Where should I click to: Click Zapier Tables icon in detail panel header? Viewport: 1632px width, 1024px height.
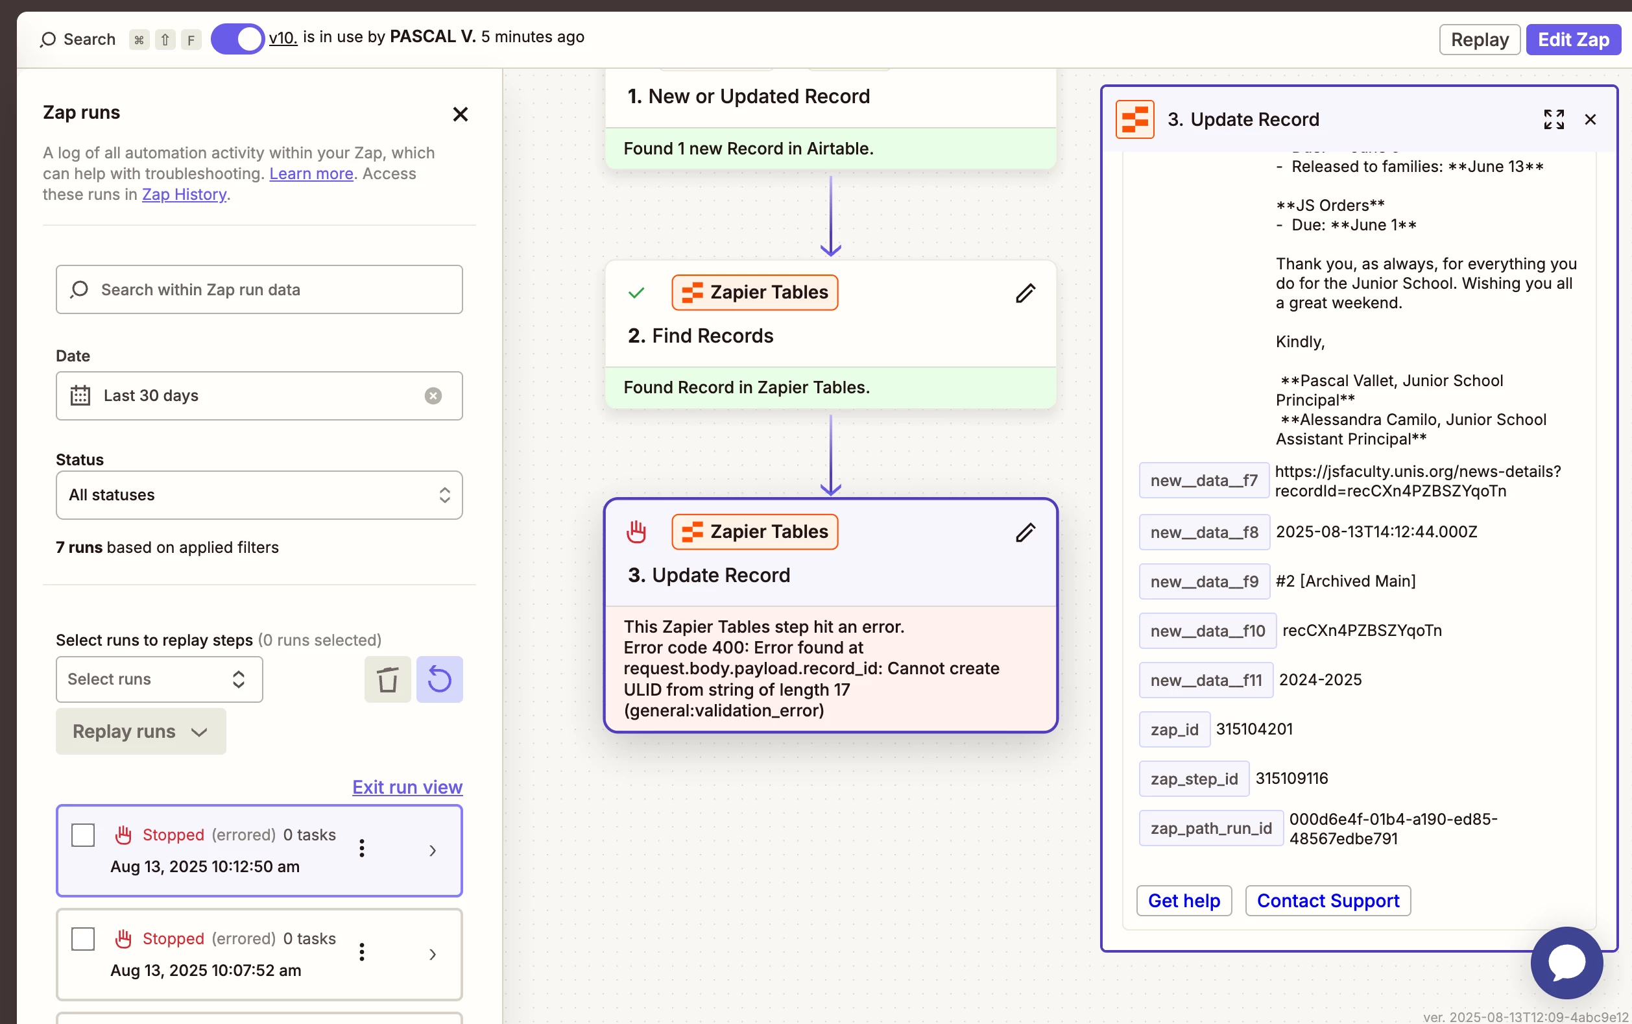click(x=1134, y=119)
